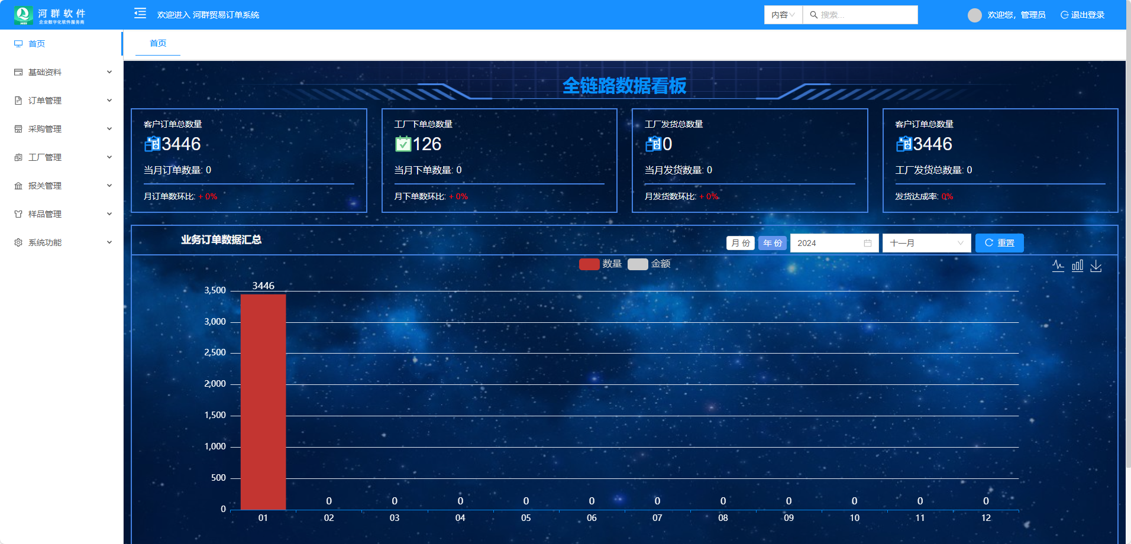Toggle the 数量 legend series
The height and width of the screenshot is (544, 1131).
tap(600, 264)
